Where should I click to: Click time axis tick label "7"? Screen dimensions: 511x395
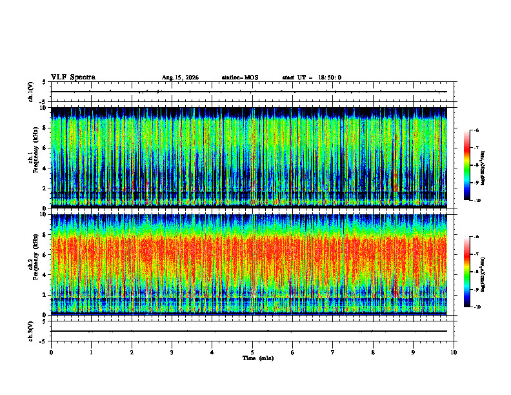point(333,352)
